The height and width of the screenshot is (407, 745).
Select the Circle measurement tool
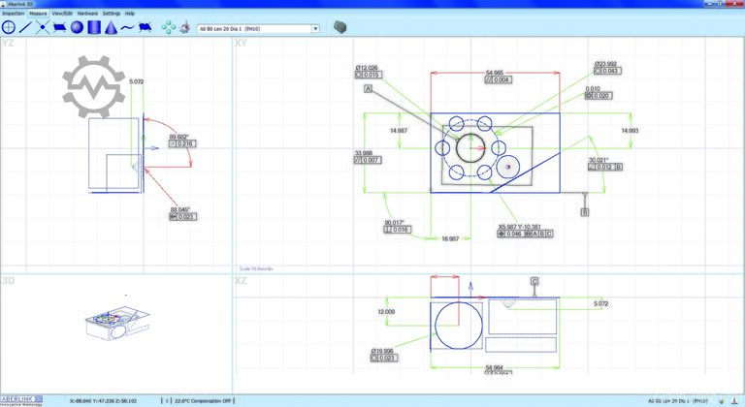tap(9, 28)
